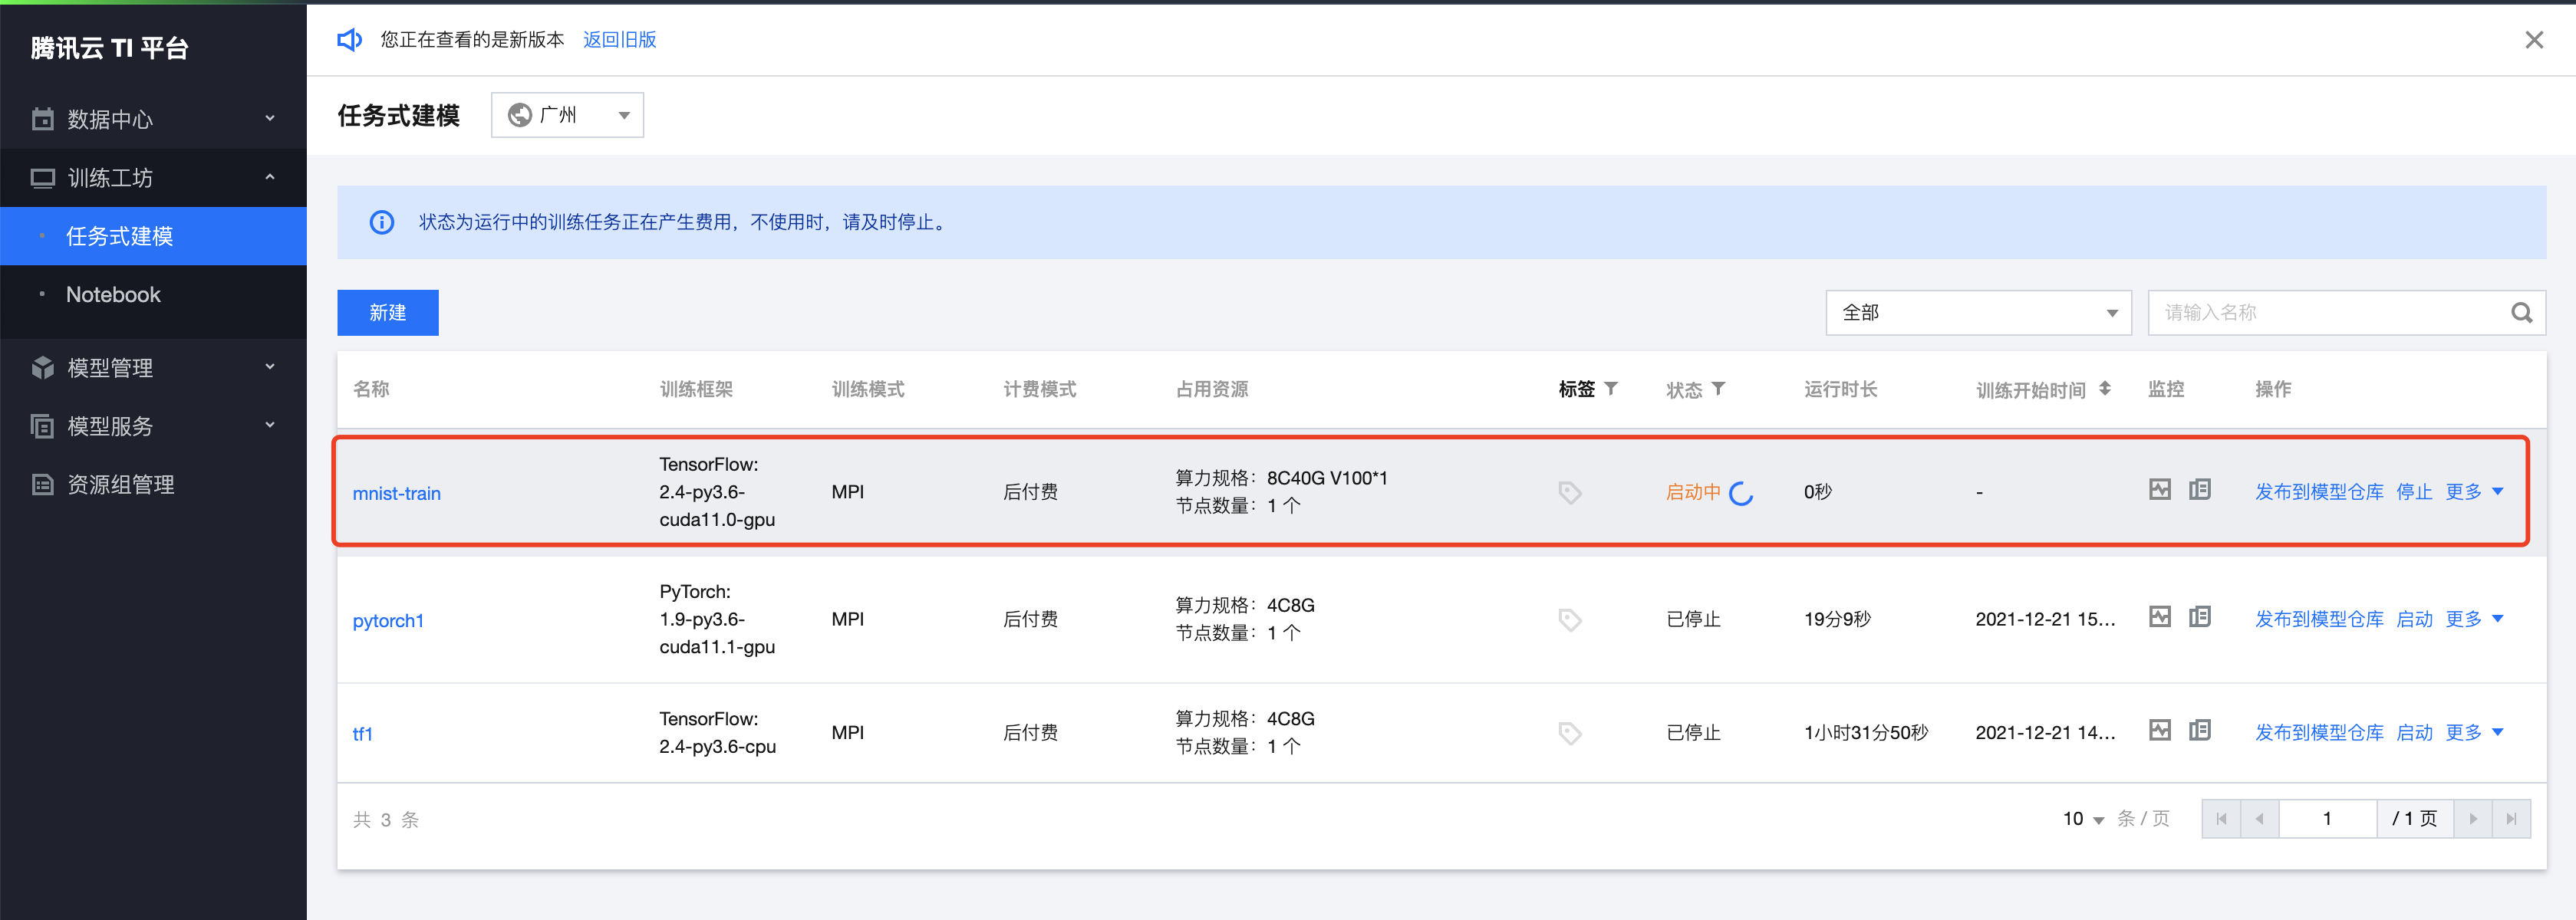Select 资源组管理 in the sidebar
The width and height of the screenshot is (2576, 920).
tap(120, 485)
